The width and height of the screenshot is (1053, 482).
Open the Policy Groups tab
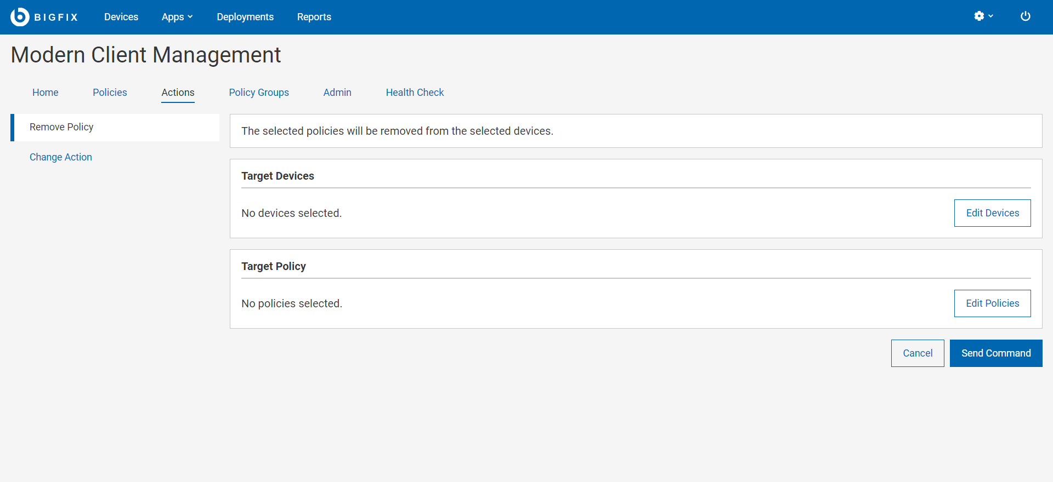pos(259,93)
